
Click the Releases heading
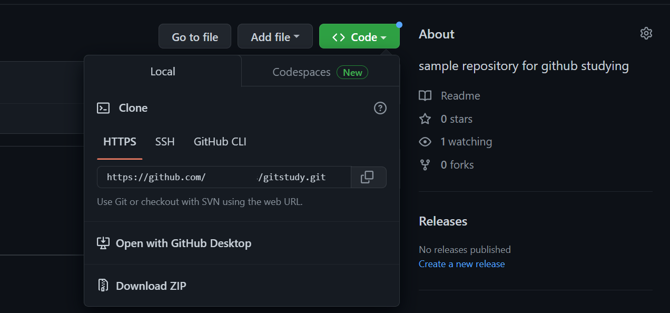tap(443, 221)
